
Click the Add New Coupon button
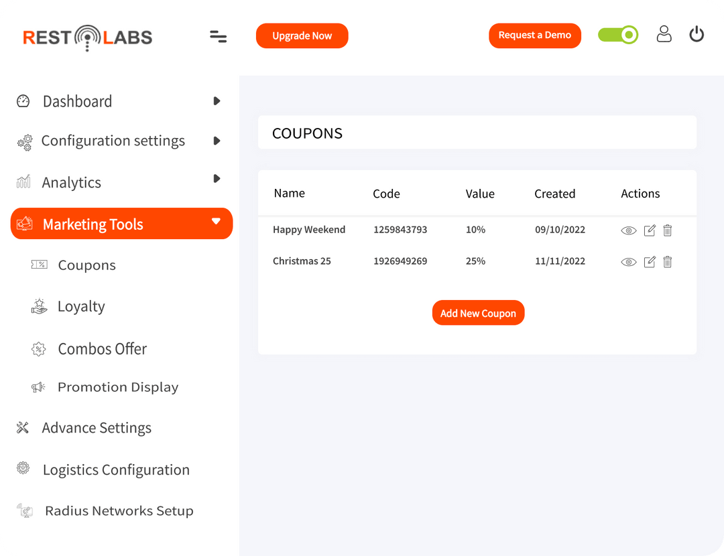478,312
